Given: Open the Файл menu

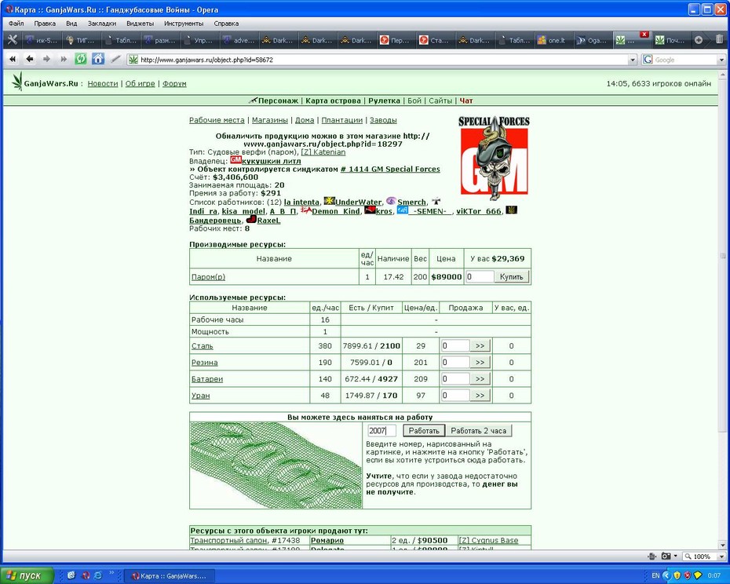Looking at the screenshot, I should coord(16,24).
